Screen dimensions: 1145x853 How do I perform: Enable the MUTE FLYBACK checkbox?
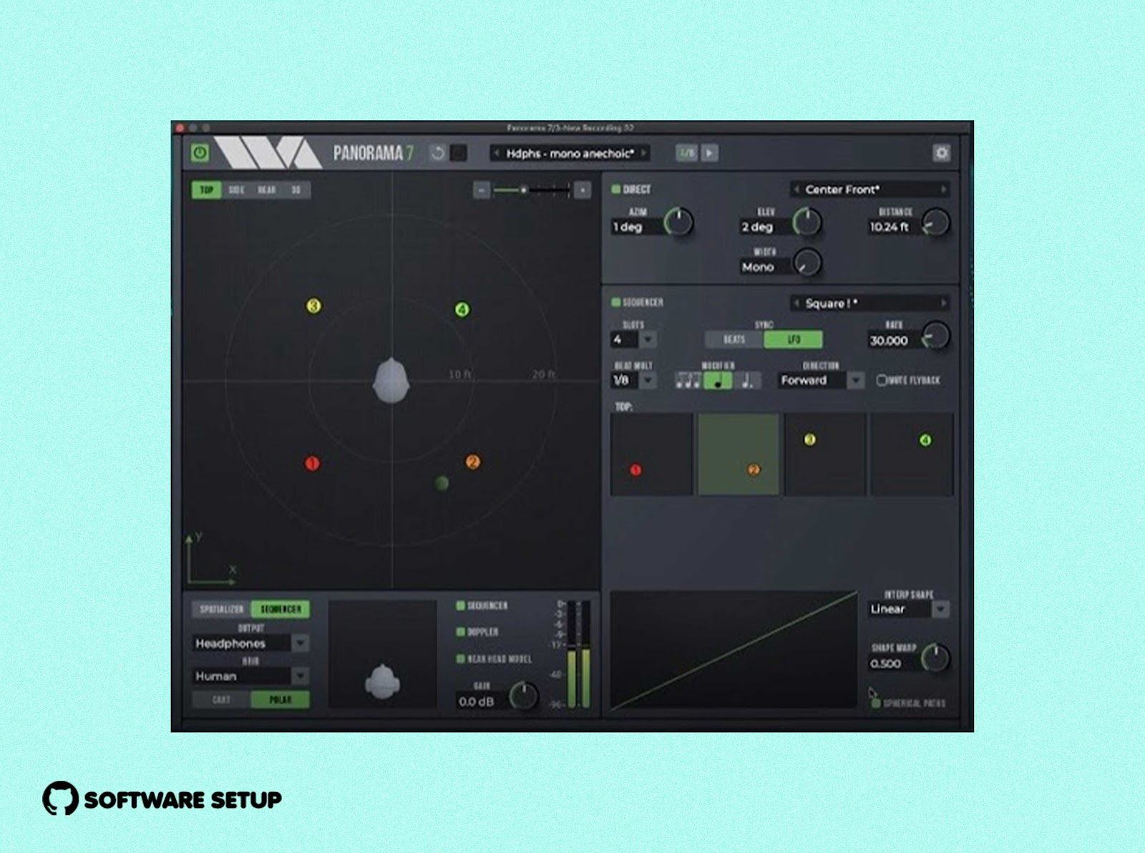pyautogui.click(x=882, y=380)
